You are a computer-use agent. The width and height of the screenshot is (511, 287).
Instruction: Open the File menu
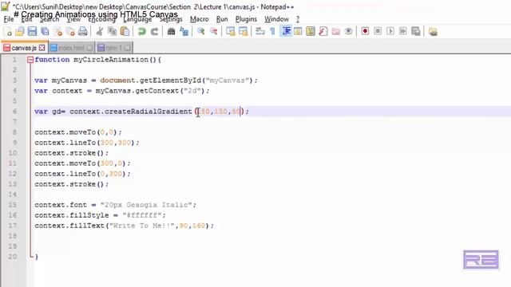point(9,19)
